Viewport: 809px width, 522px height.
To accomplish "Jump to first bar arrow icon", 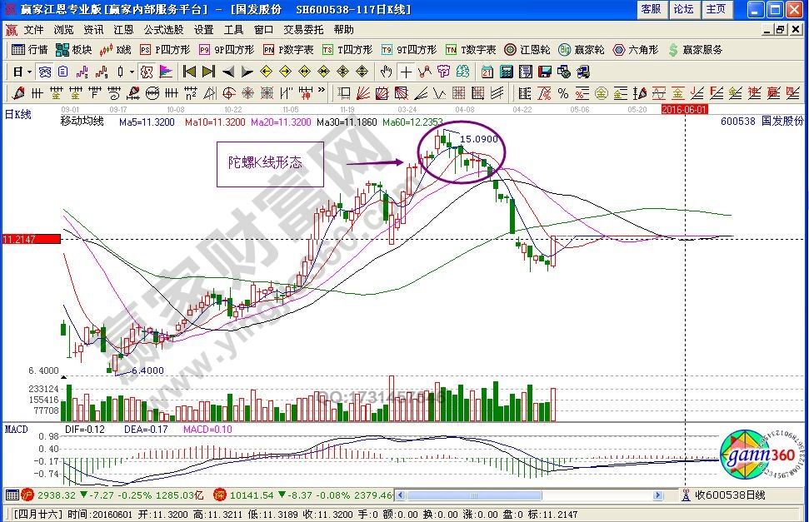I will tap(189, 72).
